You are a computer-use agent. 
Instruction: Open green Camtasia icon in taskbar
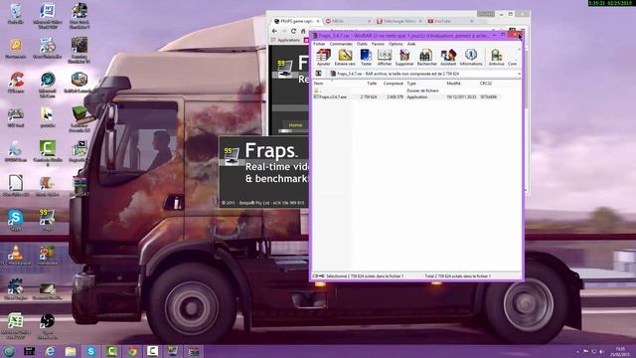(x=111, y=351)
